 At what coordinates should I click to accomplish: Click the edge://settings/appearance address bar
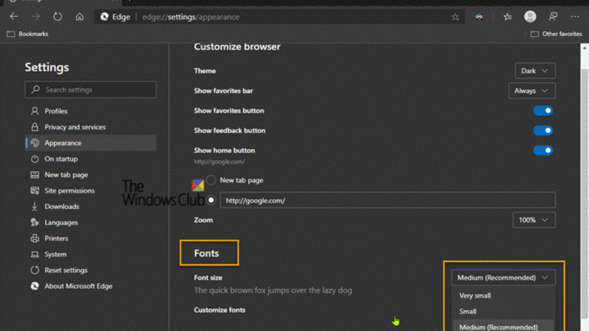click(280, 17)
